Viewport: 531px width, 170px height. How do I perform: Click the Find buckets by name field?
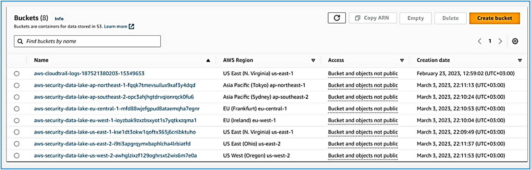point(91,41)
